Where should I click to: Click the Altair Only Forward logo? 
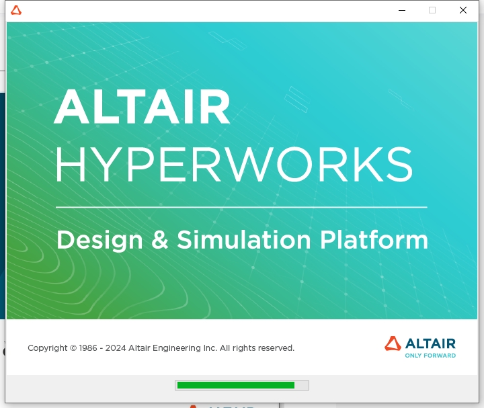pyautogui.click(x=420, y=348)
